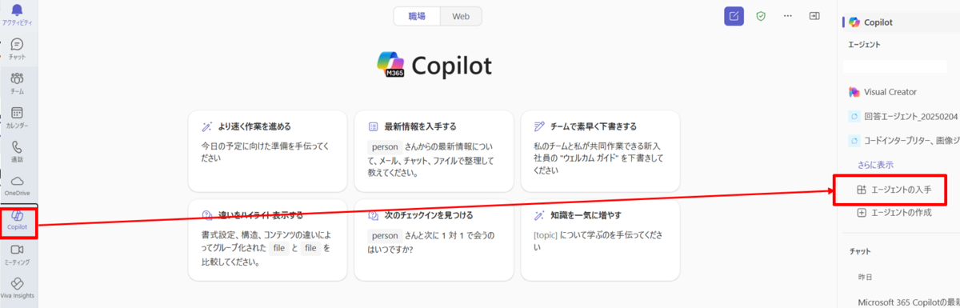Collapse the side panel toggle icon

coord(814,15)
